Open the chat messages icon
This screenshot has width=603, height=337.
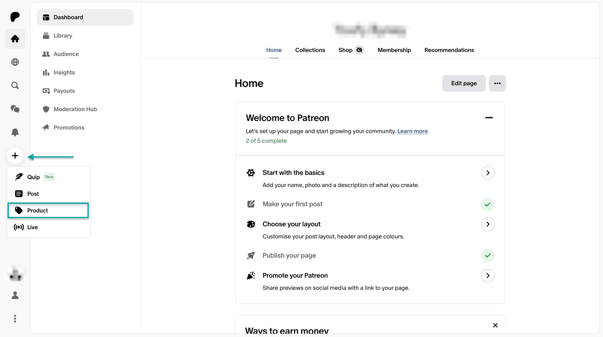15,109
